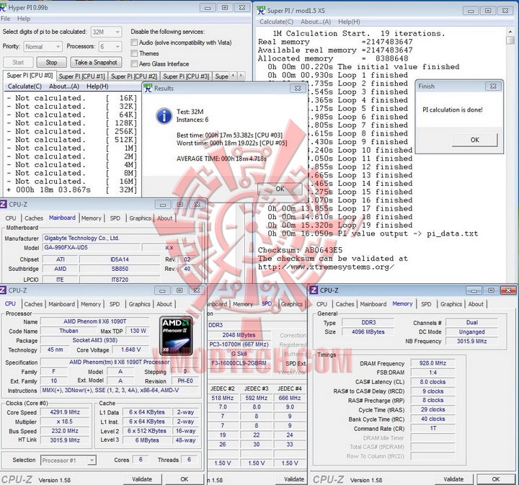The width and height of the screenshot is (519, 485).
Task: Click the Core Voltage value 1.648 V
Action: pyautogui.click(x=130, y=350)
